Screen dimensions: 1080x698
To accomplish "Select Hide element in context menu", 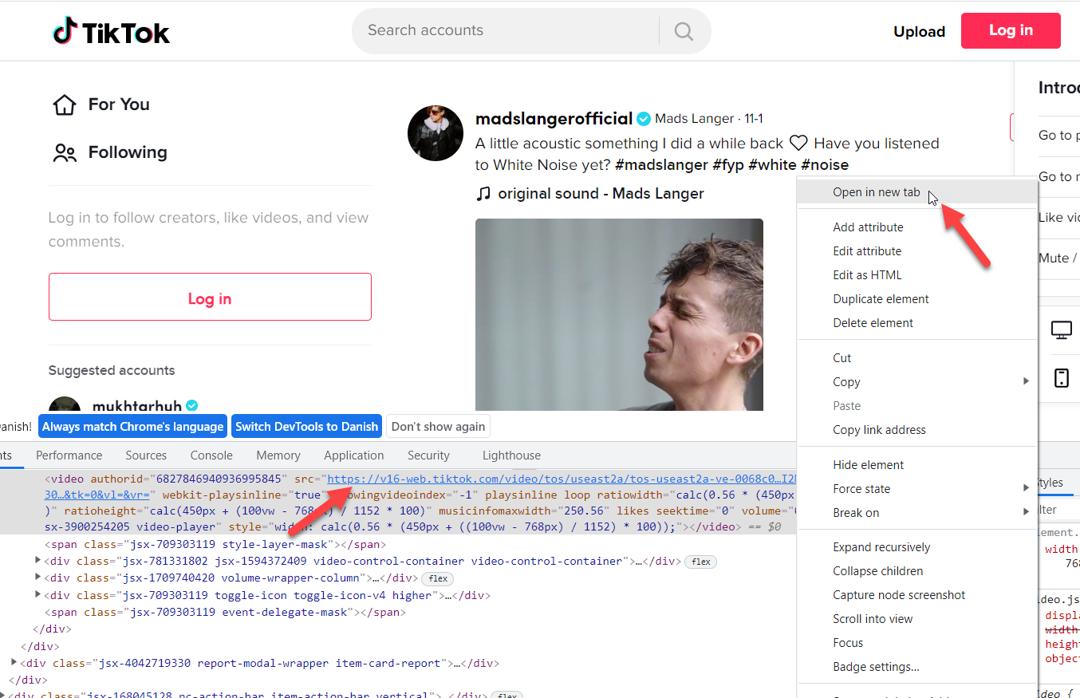I will pyautogui.click(x=917, y=465).
